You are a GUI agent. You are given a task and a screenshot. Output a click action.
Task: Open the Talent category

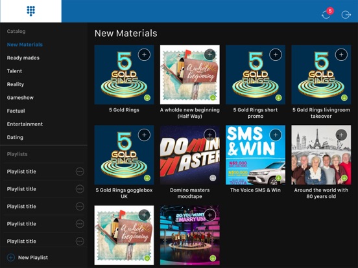14,71
